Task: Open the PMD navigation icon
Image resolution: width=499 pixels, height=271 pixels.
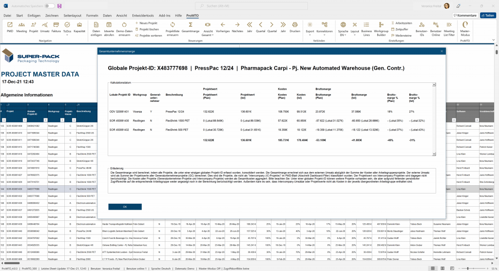Action: pyautogui.click(x=10, y=26)
